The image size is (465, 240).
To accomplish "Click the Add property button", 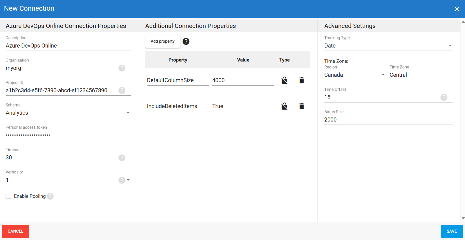I will tap(163, 41).
